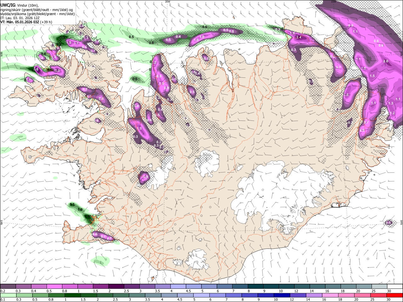Click the top-row legend swatch starting at 0.2
403x302 pixels.
(x=8, y=287)
